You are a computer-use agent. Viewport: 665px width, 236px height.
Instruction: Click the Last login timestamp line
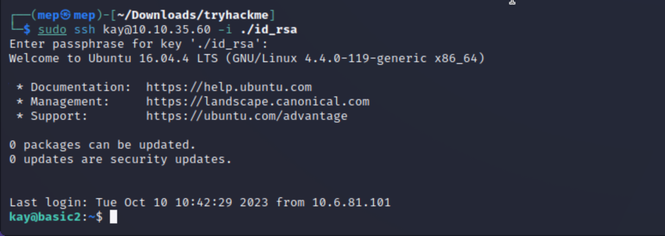click(200, 202)
